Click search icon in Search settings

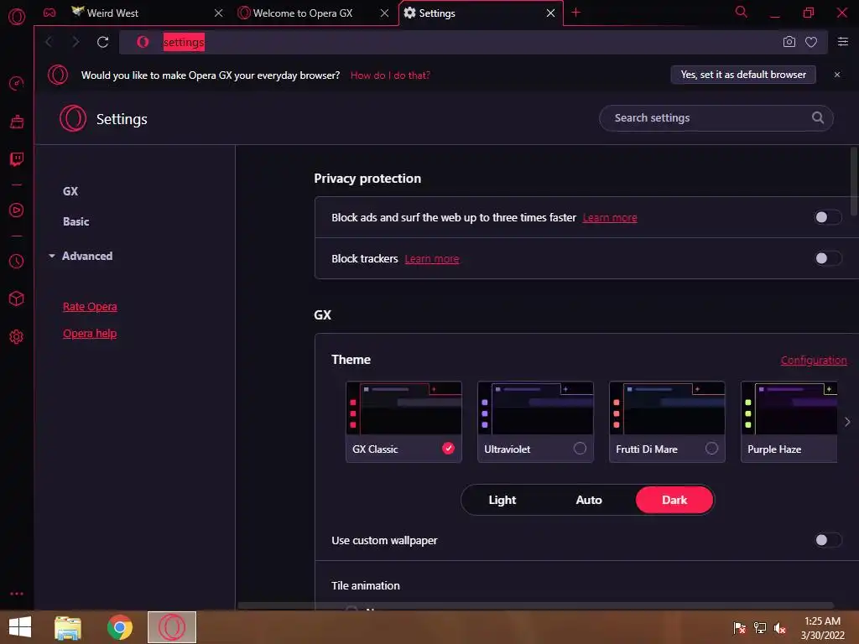(x=817, y=117)
